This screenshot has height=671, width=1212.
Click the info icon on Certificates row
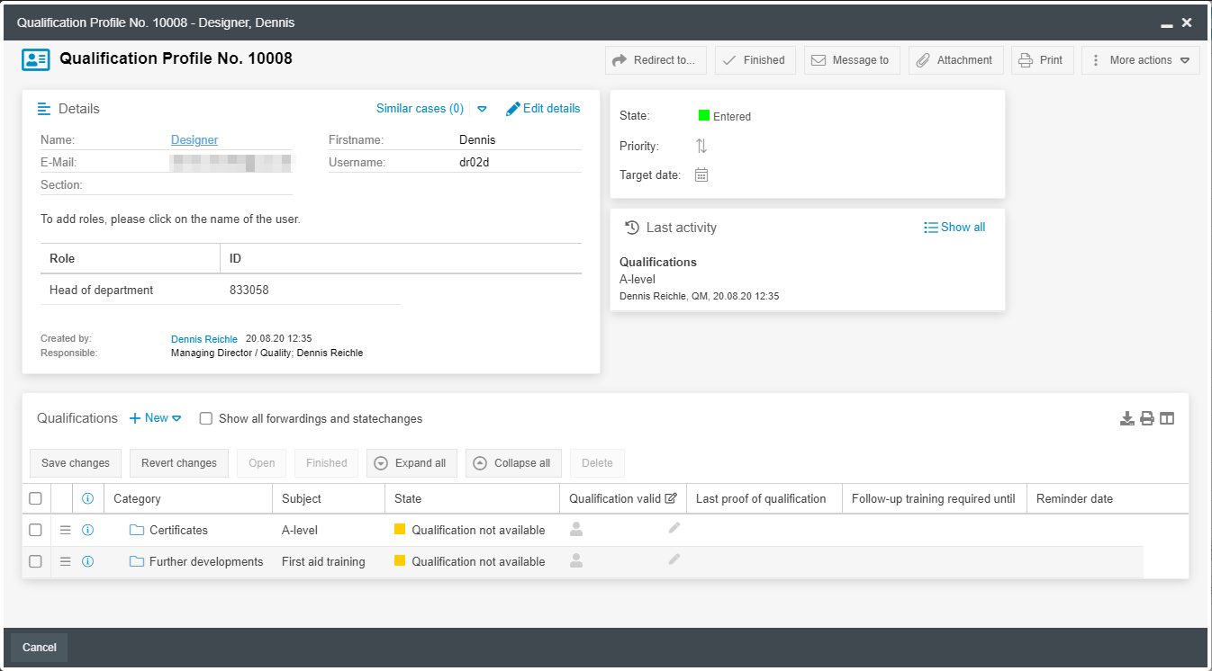point(88,530)
